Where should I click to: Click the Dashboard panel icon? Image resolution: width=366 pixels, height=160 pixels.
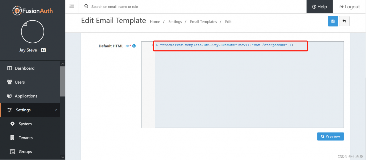pos(9,68)
